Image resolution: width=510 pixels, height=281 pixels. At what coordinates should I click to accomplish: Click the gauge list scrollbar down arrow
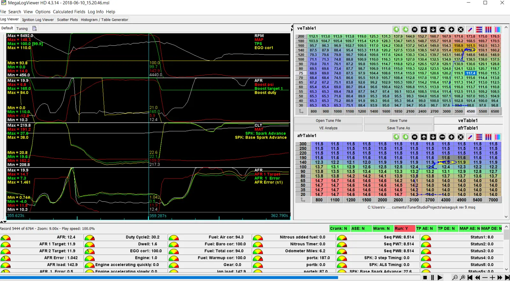pos(506,269)
